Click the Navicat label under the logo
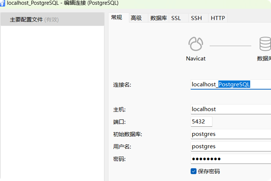The height and width of the screenshot is (181, 271). point(196,59)
